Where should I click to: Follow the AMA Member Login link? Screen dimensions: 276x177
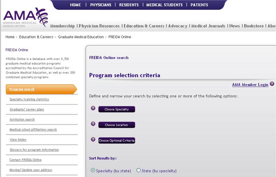coord(250,85)
